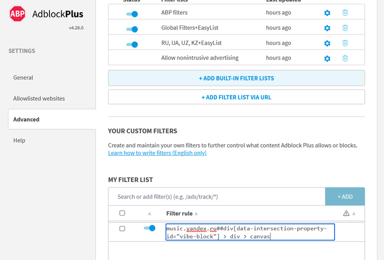The height and width of the screenshot is (260, 384).
Task: Delete the ABP filters list
Action: [345, 13]
